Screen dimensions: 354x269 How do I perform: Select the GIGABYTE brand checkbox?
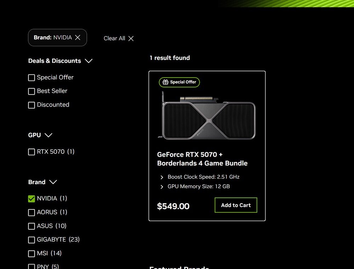point(32,240)
